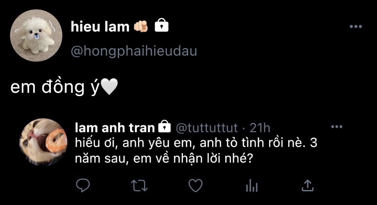Viewport: 377px width, 205px height.
Task: Expand the three-dot menu on lam anh tran's quoted tweet
Action: click(x=336, y=127)
